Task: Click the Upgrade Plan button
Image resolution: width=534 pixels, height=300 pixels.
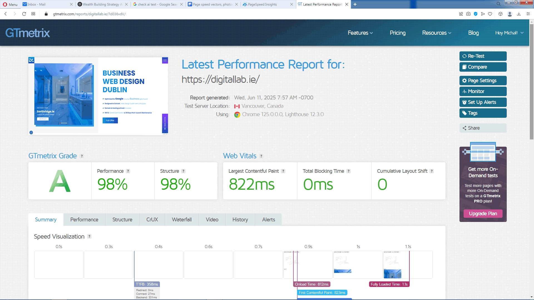Action: point(483,214)
